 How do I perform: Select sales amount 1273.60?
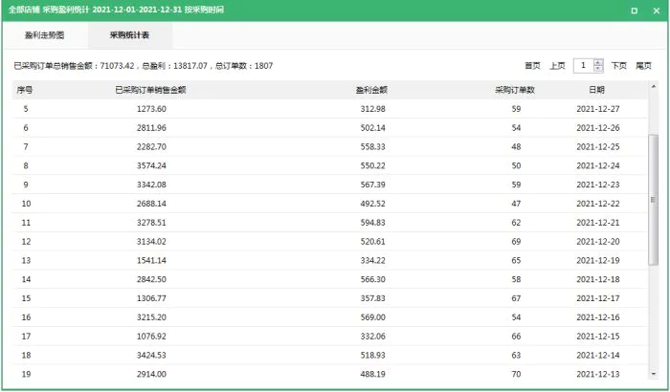tap(151, 109)
